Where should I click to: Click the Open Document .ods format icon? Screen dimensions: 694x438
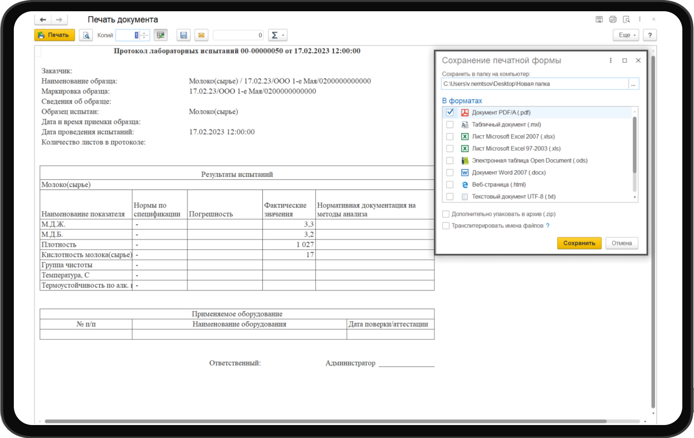tap(465, 160)
